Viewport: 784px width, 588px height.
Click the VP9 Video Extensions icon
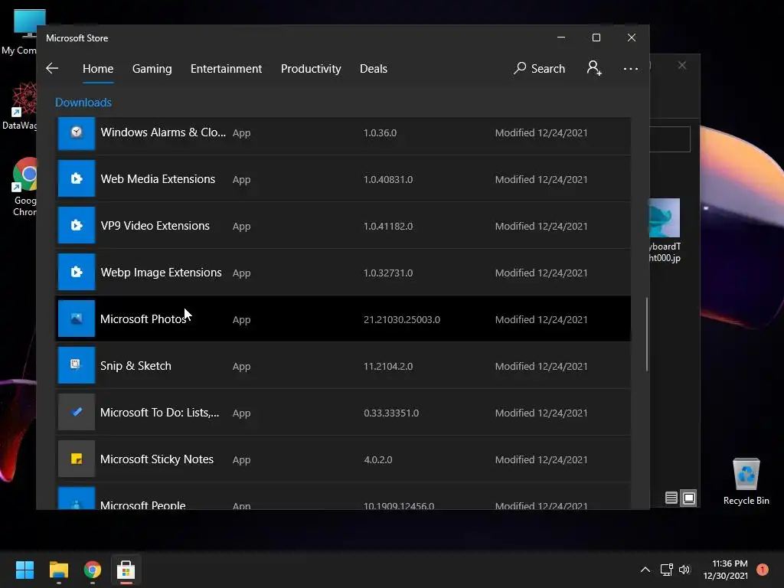[x=77, y=225]
